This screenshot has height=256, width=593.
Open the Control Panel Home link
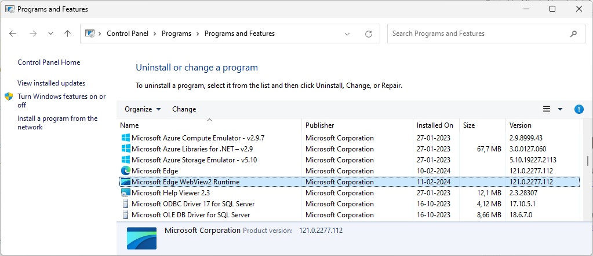coord(49,62)
